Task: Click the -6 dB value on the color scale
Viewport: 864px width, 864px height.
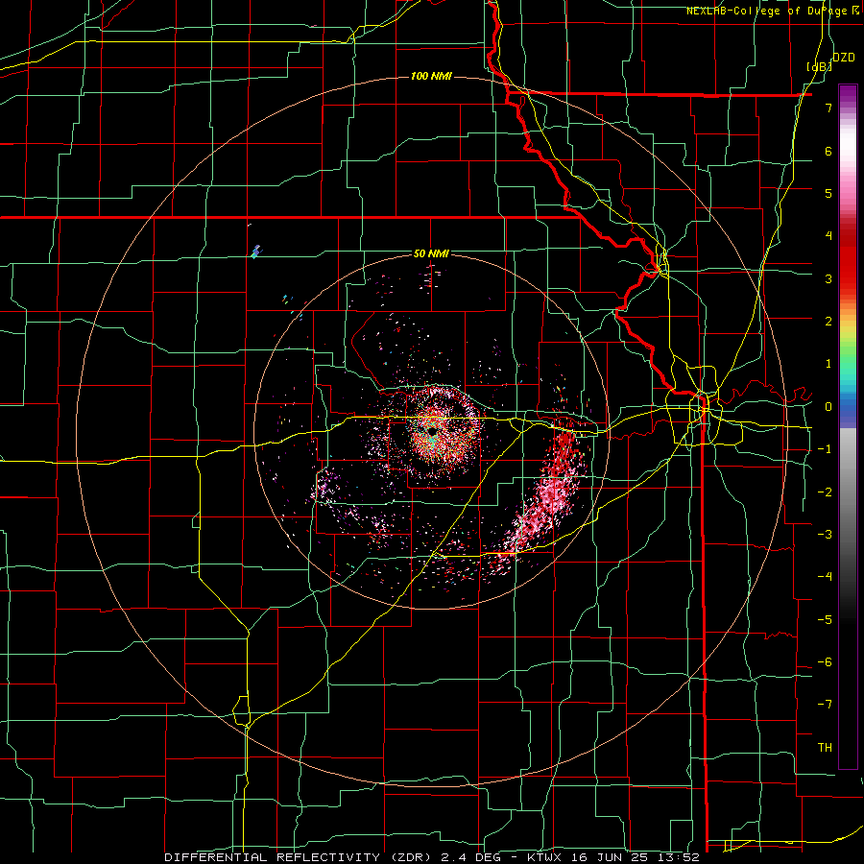Action: pyautogui.click(x=825, y=662)
